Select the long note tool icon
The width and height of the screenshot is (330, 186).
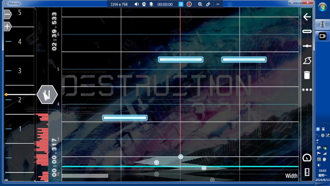307,32
